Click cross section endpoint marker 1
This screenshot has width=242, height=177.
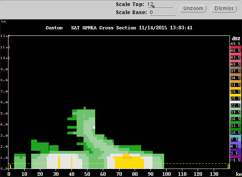(10, 167)
